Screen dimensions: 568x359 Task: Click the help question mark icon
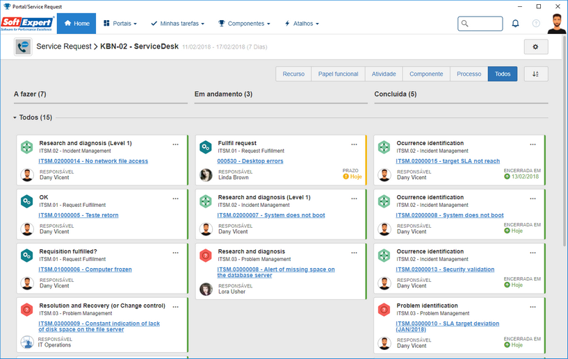536,24
